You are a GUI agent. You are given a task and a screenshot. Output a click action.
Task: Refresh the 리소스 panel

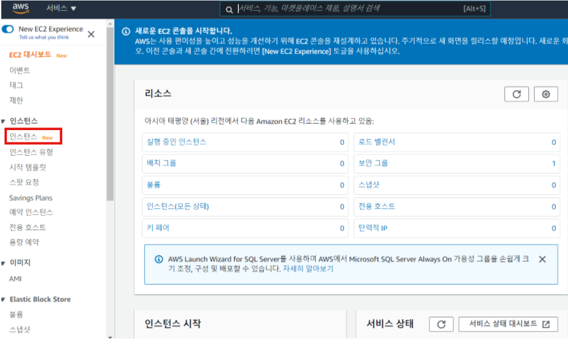pyautogui.click(x=516, y=94)
